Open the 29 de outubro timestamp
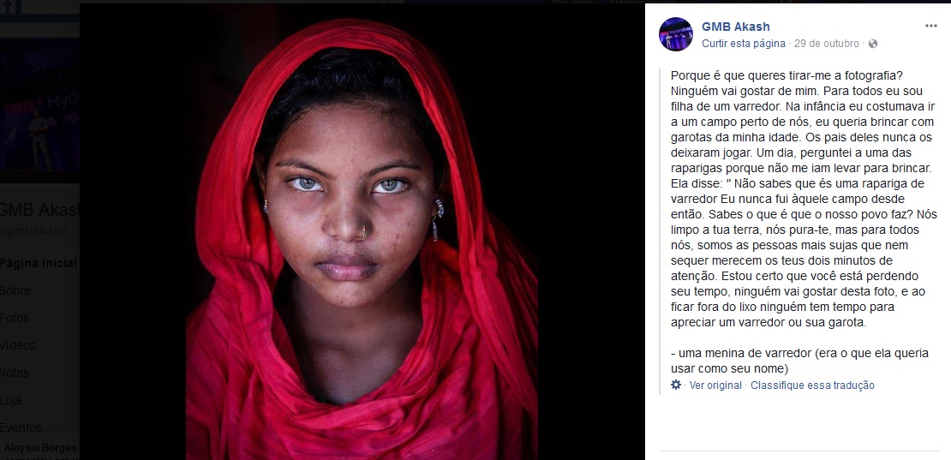The height and width of the screenshot is (460, 951). pyautogui.click(x=826, y=44)
